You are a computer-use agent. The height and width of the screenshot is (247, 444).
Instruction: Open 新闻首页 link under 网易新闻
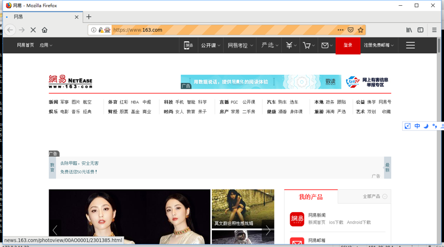[x=317, y=222]
